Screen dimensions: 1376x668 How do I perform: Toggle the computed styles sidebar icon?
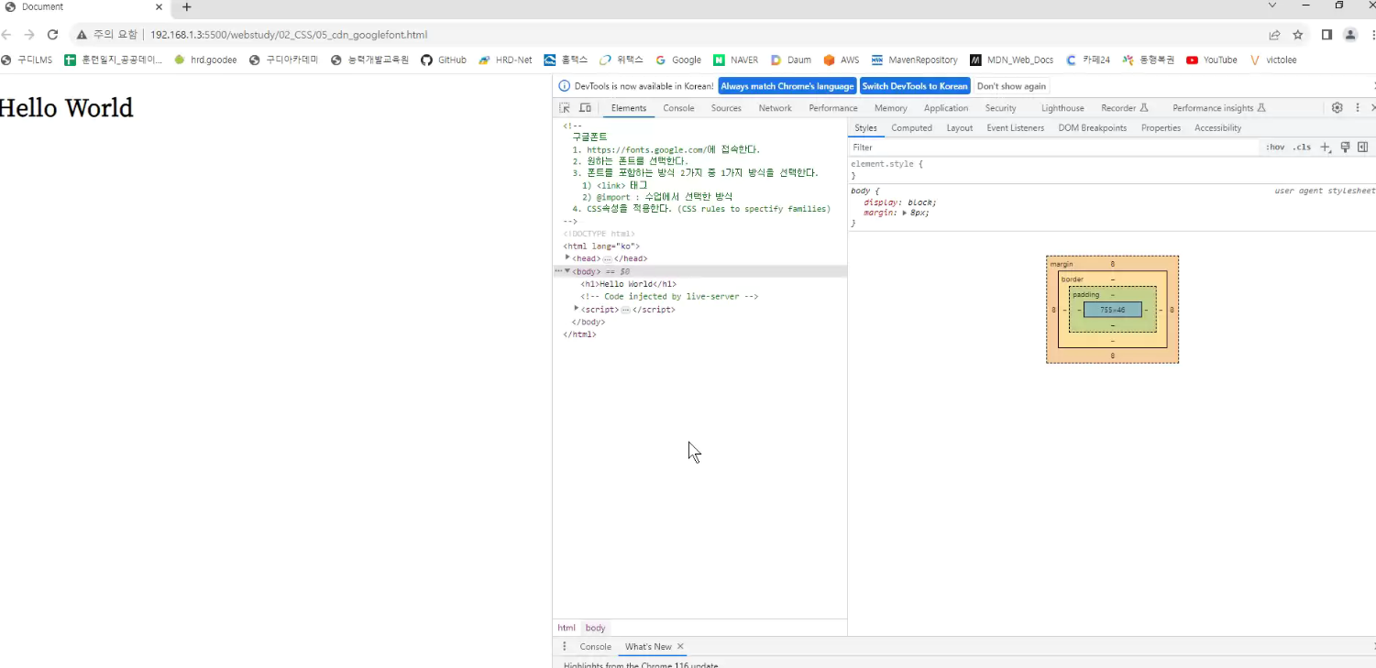pyautogui.click(x=1363, y=148)
